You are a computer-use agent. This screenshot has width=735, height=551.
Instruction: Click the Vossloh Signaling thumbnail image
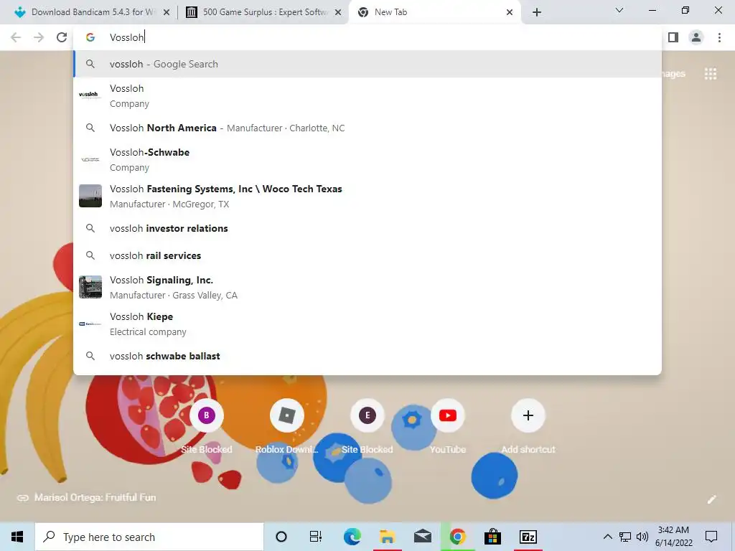[x=90, y=287]
